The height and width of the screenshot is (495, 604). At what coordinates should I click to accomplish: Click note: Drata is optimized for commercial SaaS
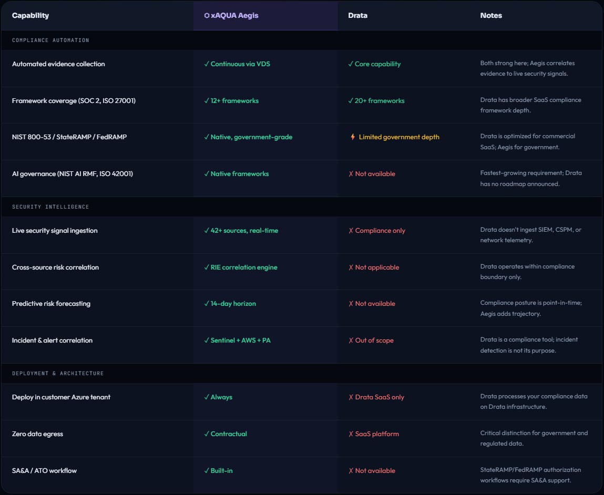[528, 142]
